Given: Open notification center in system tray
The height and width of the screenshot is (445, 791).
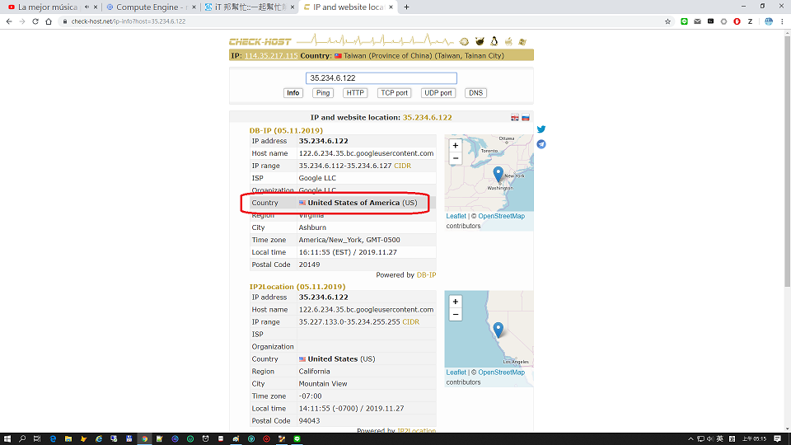Looking at the screenshot, I should pyautogui.click(x=777, y=439).
